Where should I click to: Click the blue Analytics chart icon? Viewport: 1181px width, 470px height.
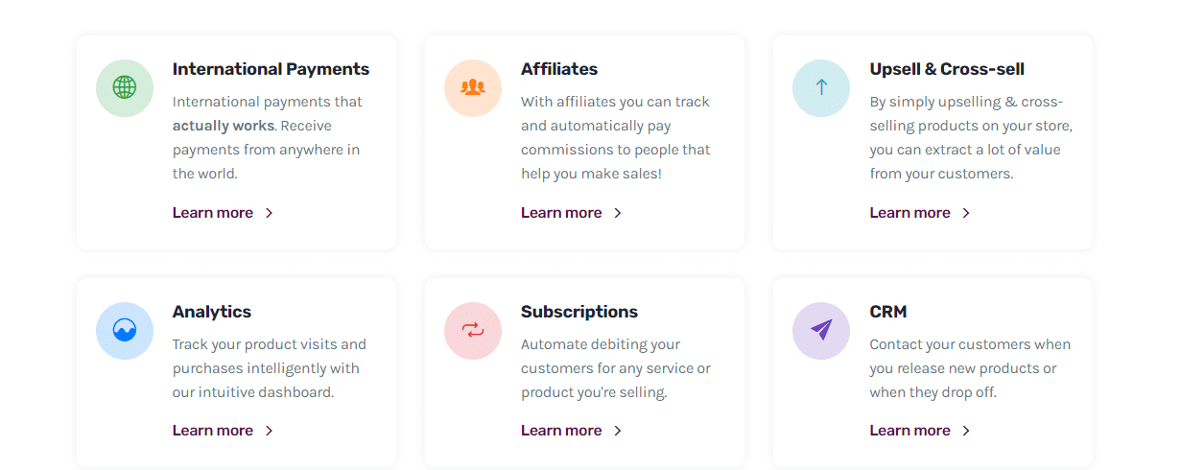coord(125,331)
